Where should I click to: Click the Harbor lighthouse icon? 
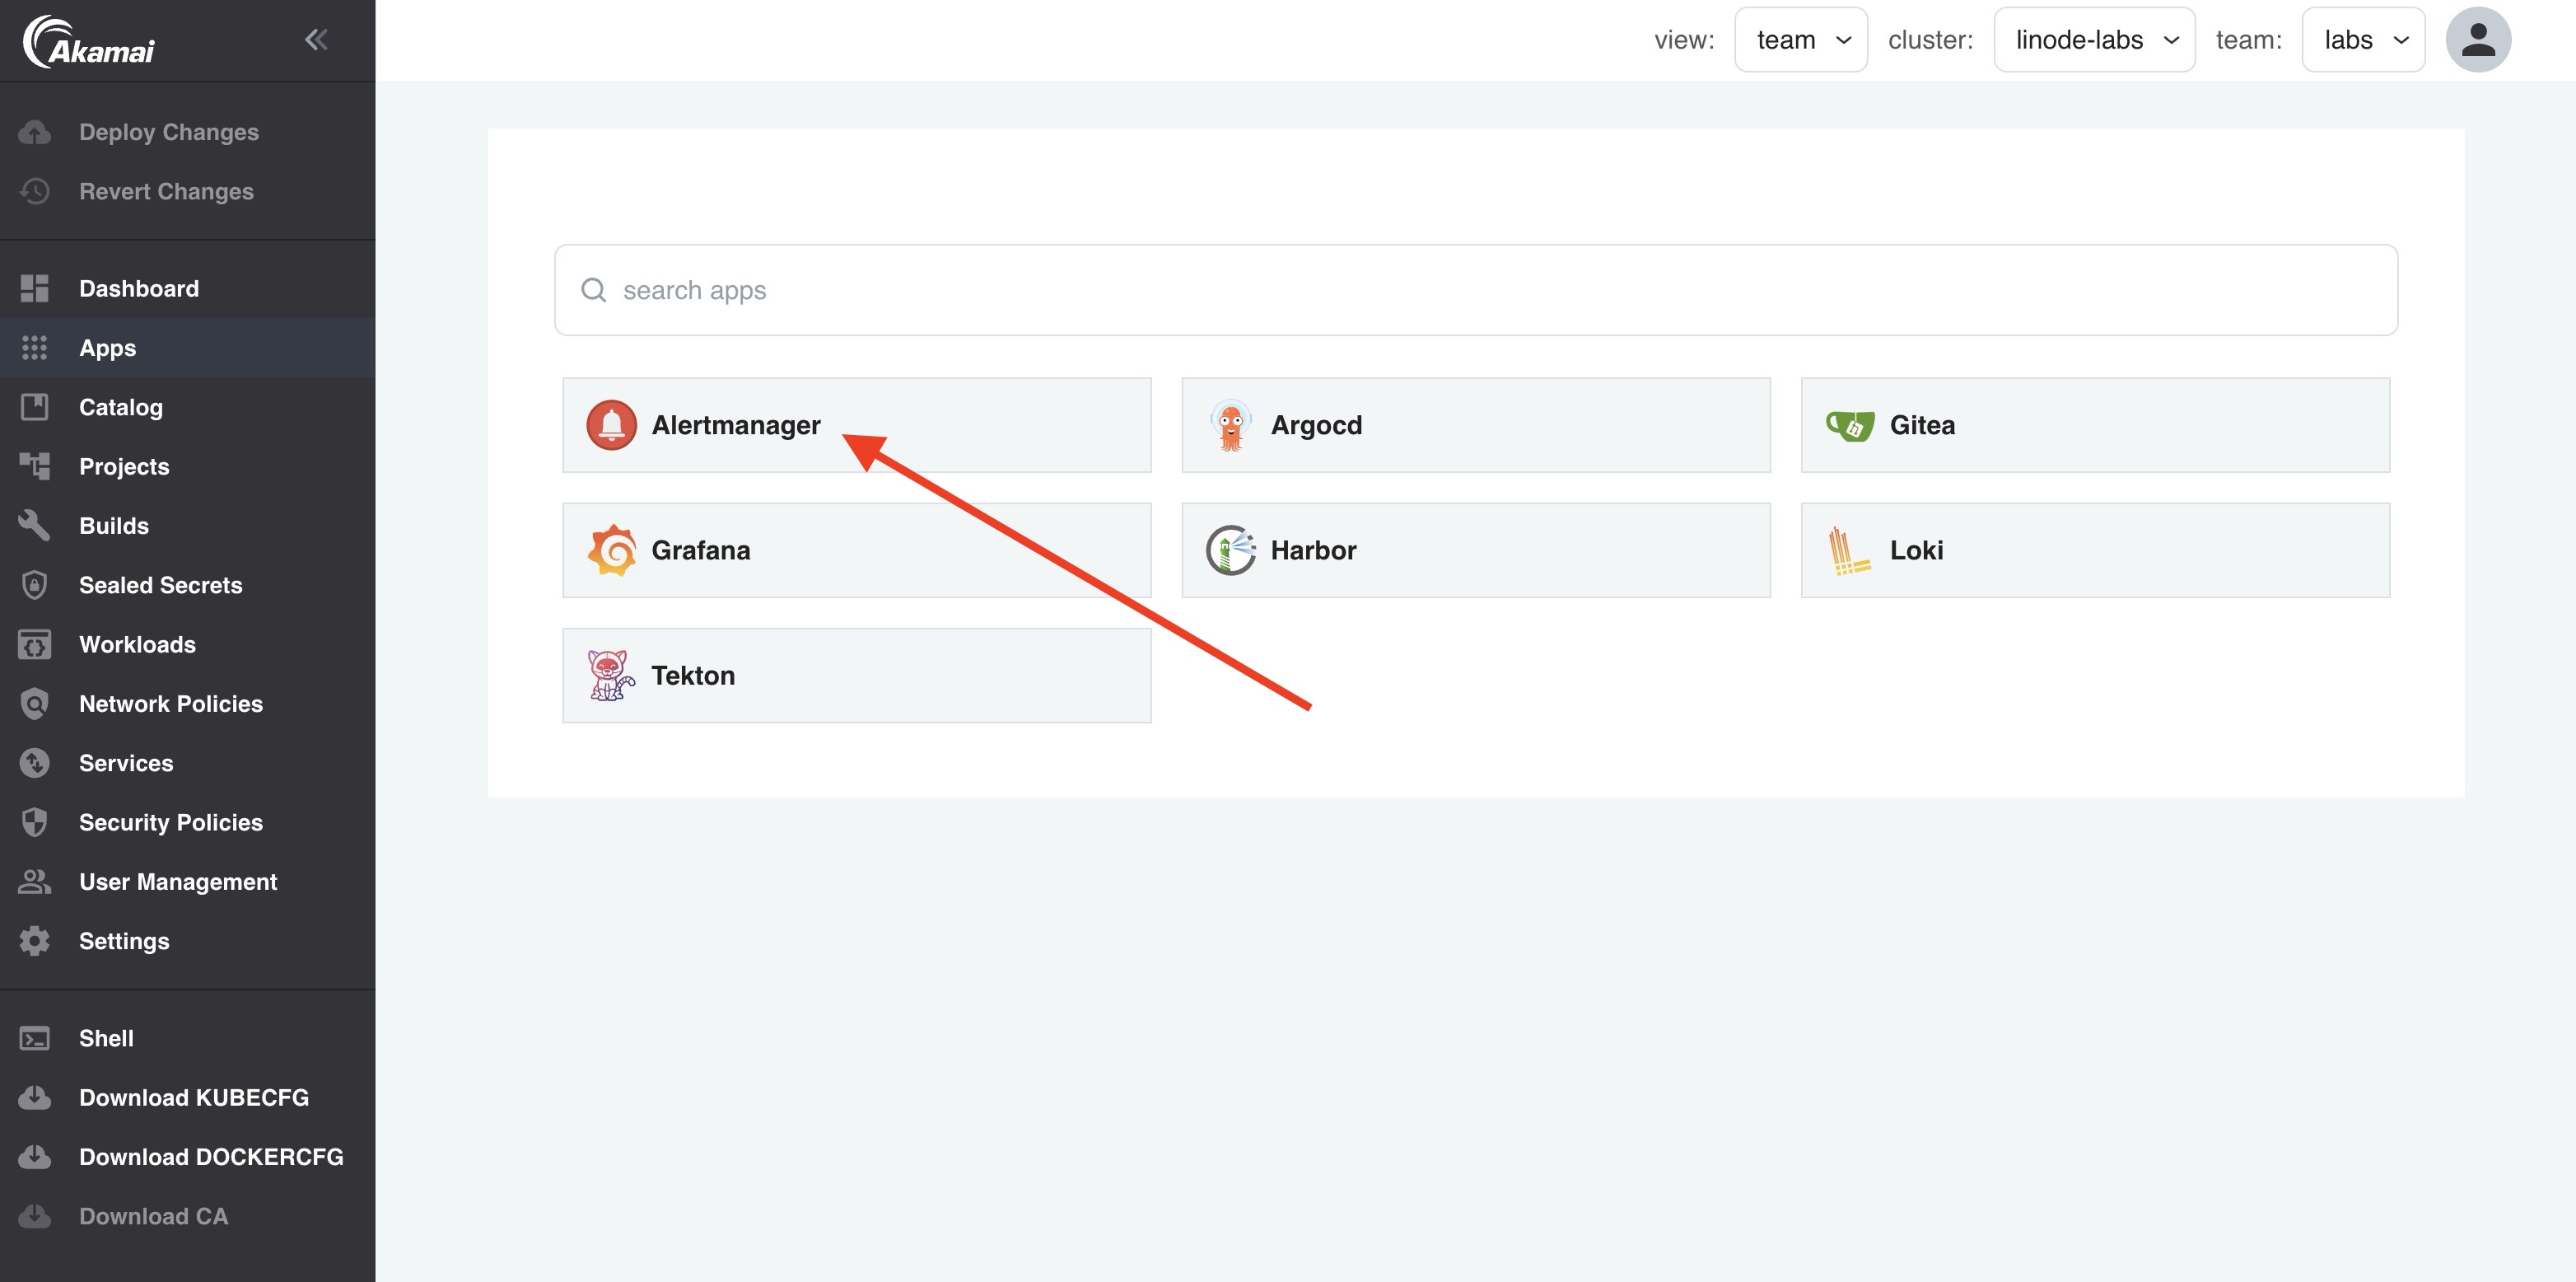coord(1231,550)
